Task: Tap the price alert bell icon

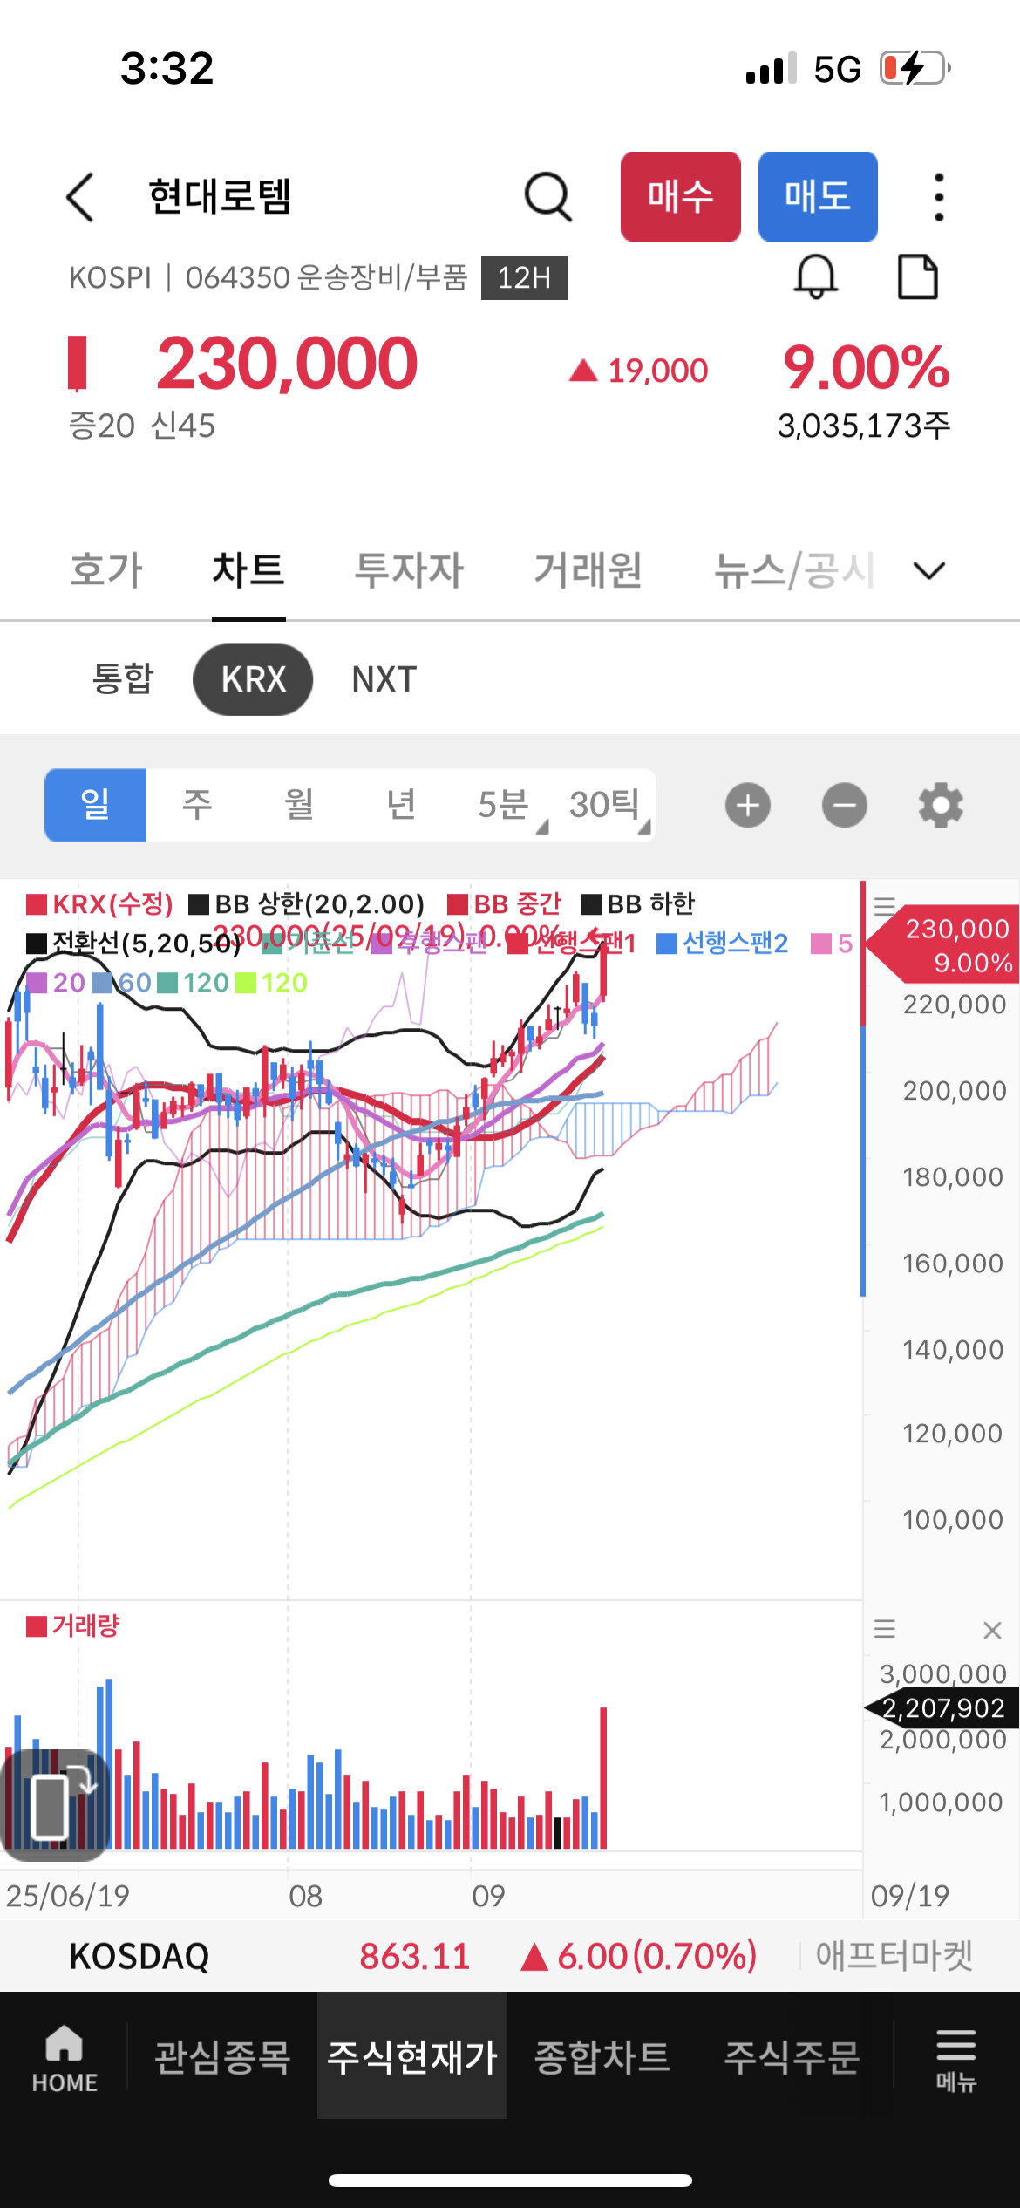Action: coord(816,277)
